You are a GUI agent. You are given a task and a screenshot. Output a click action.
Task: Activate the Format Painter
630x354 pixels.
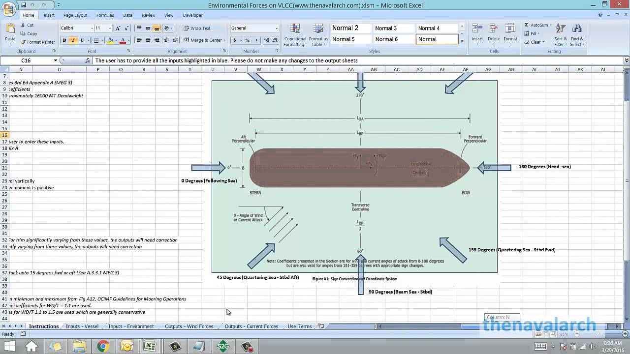click(37, 42)
